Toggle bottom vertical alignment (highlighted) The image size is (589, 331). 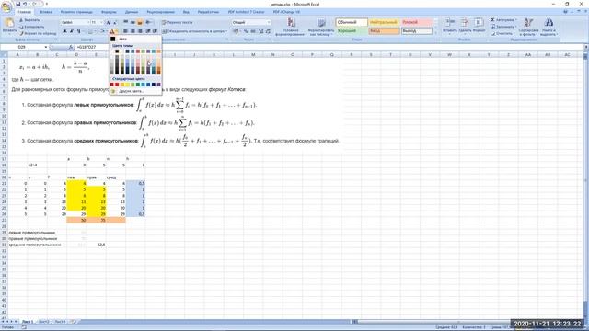[140, 22]
